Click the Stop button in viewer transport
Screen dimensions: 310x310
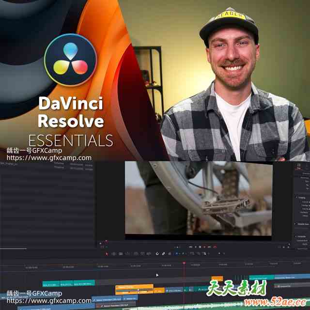[200, 247]
